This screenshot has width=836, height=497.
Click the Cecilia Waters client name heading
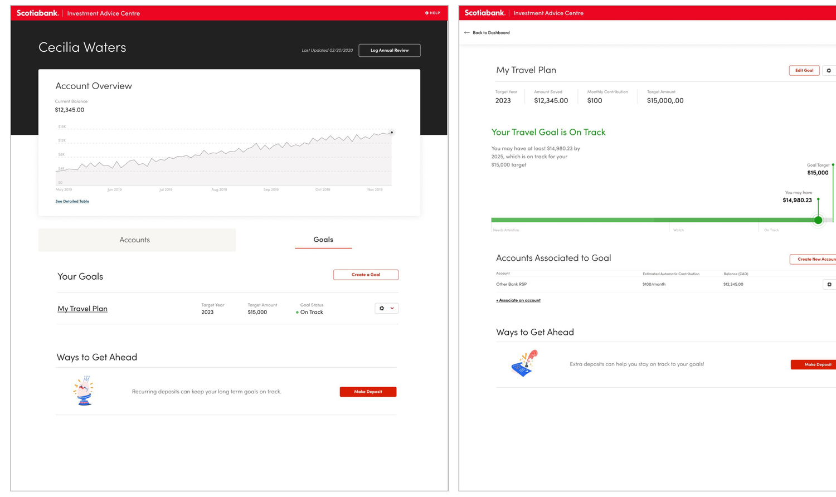[x=82, y=47]
